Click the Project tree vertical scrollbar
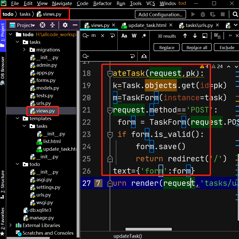The image size is (239, 239). 78,134
